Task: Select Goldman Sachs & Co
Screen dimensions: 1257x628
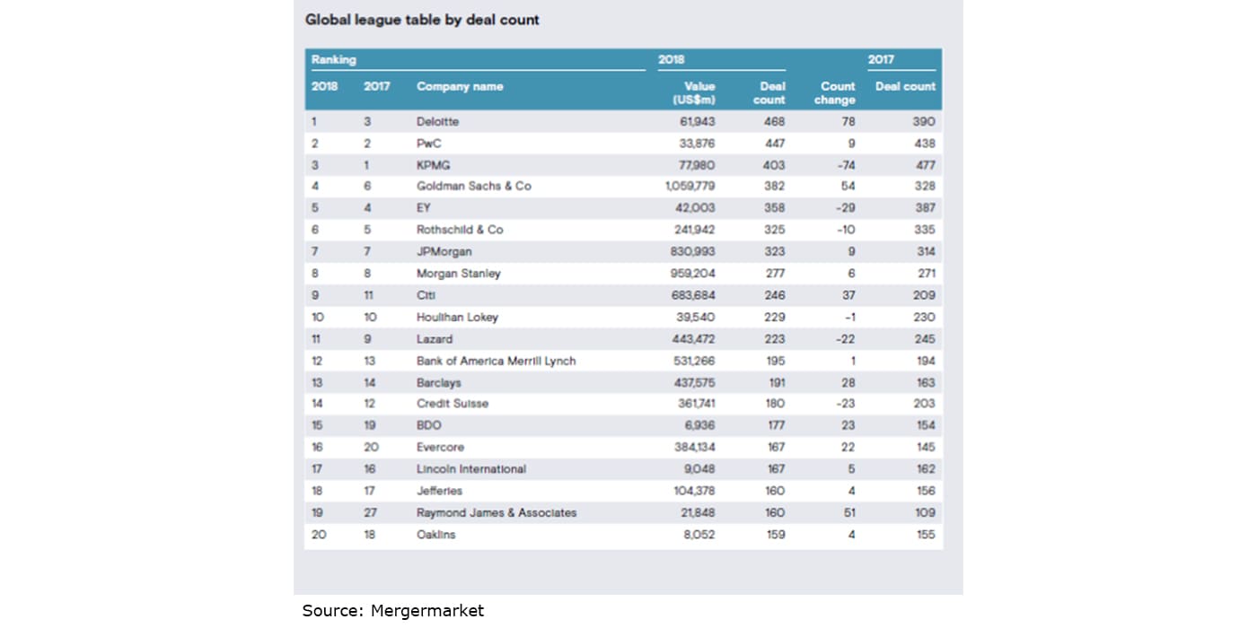Action: pos(474,187)
